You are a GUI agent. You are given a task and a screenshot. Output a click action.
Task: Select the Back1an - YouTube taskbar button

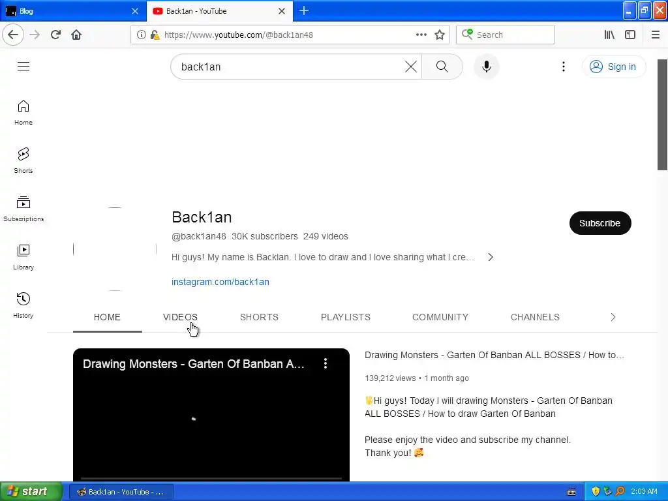point(121,492)
